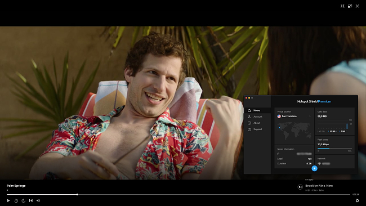The image size is (366, 206).
Task: Click the peak speed progress bar
Action: click(x=334, y=148)
